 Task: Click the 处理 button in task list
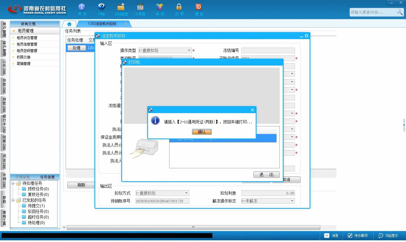point(76,48)
